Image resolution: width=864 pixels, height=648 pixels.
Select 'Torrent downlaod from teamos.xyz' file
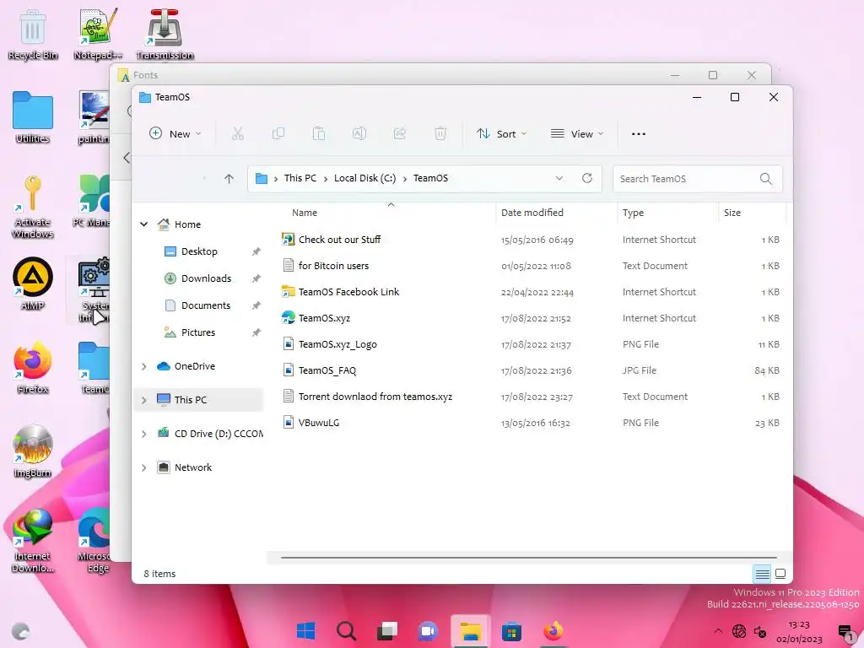pos(375,397)
